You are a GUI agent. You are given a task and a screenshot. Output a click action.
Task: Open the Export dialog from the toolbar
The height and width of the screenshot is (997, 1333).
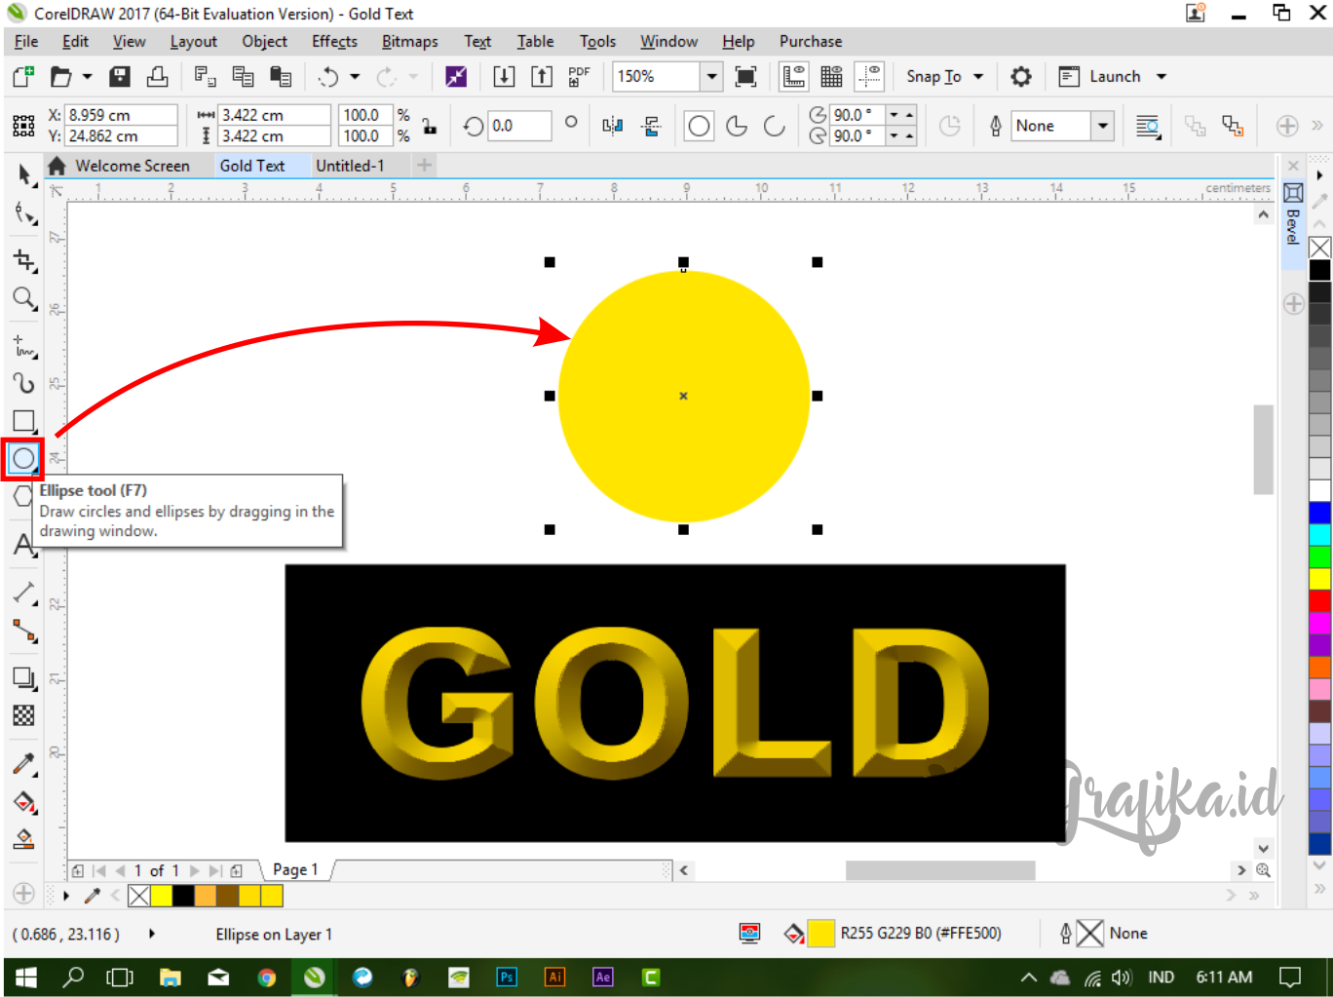542,76
